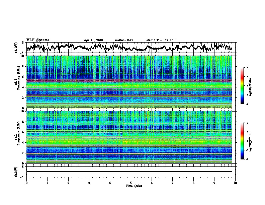The image size is (265, 205).
Task: Click the log(PSD) unit label beside the ch.1 colorbar
Action: pos(251,87)
